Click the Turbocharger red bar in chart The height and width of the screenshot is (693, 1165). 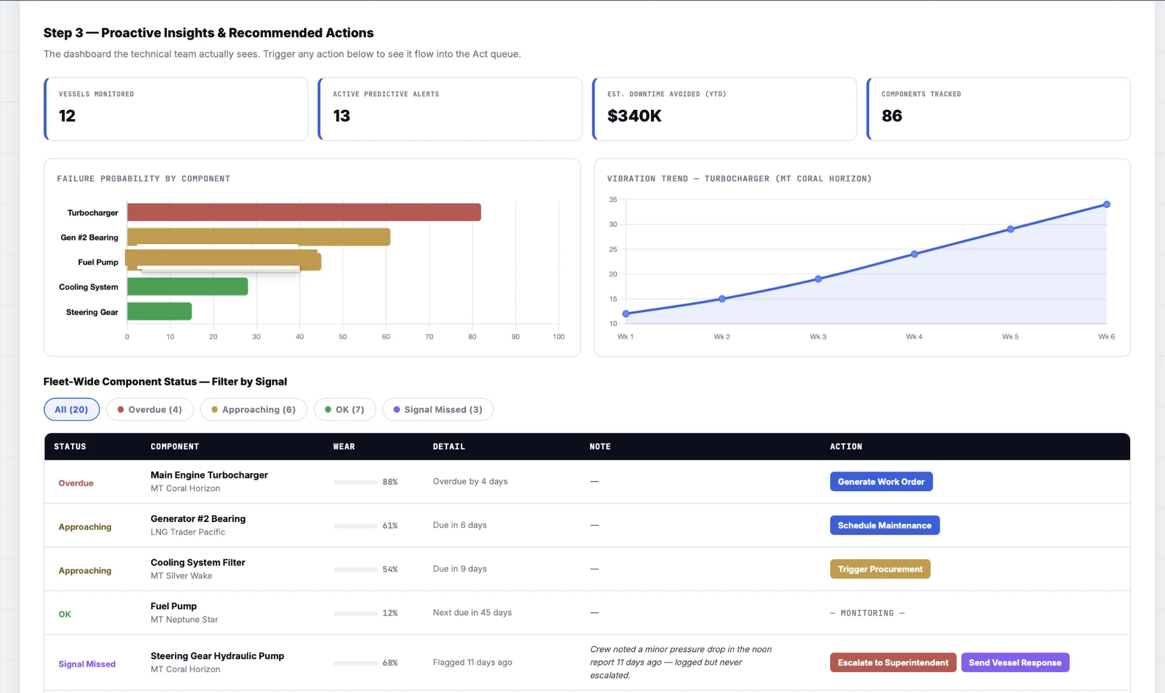click(304, 212)
